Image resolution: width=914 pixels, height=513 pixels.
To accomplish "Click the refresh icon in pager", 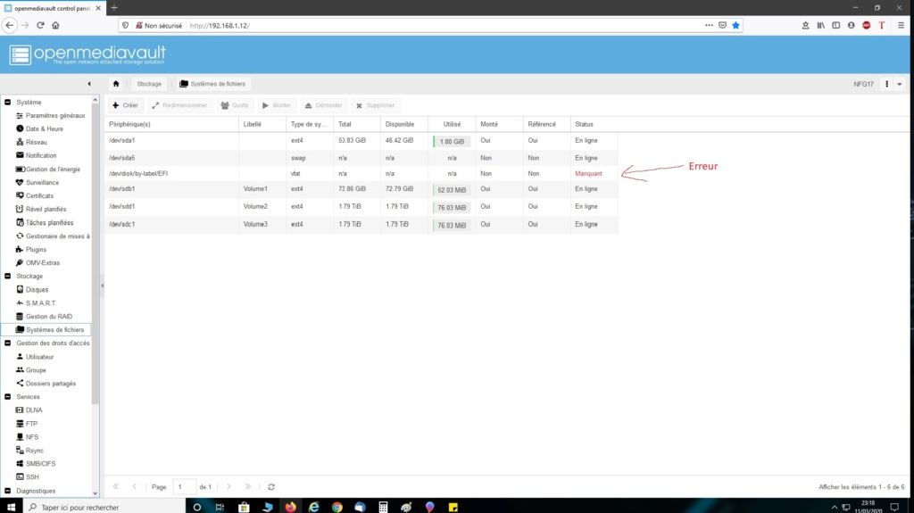I will pyautogui.click(x=271, y=487).
